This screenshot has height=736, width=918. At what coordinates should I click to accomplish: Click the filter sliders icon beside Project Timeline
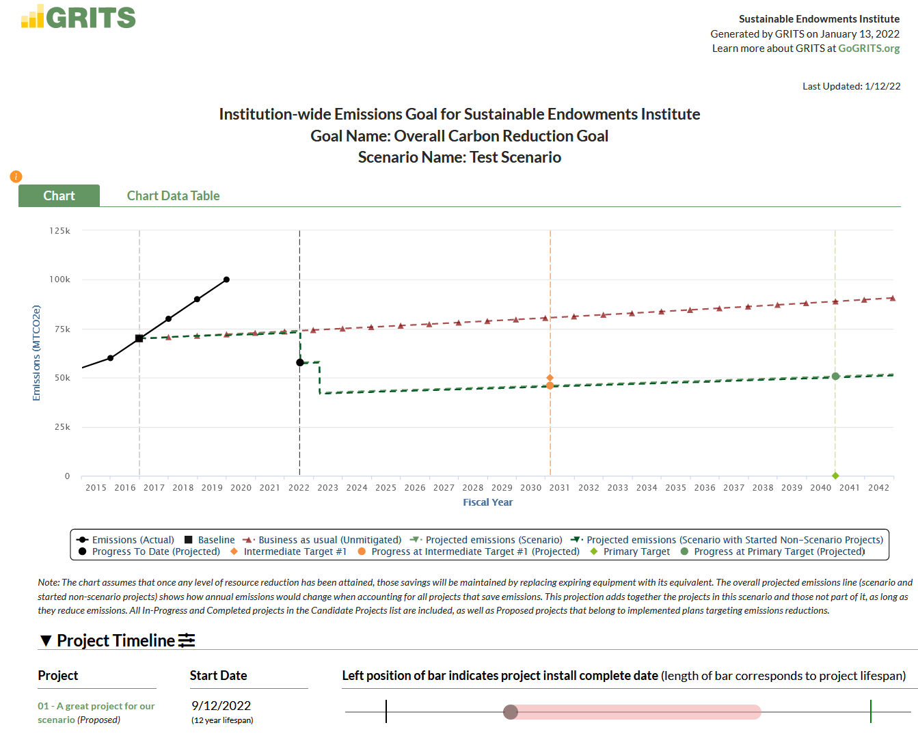[x=186, y=640]
